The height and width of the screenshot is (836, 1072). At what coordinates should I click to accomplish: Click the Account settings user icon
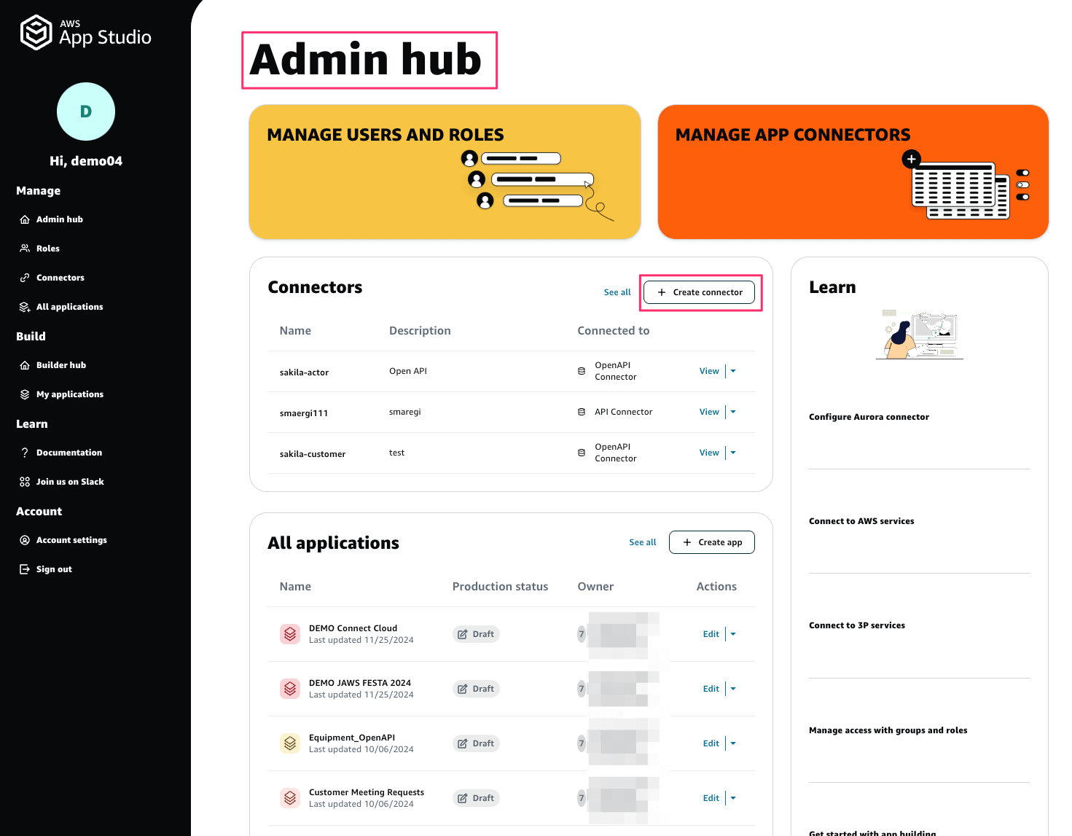(25, 540)
